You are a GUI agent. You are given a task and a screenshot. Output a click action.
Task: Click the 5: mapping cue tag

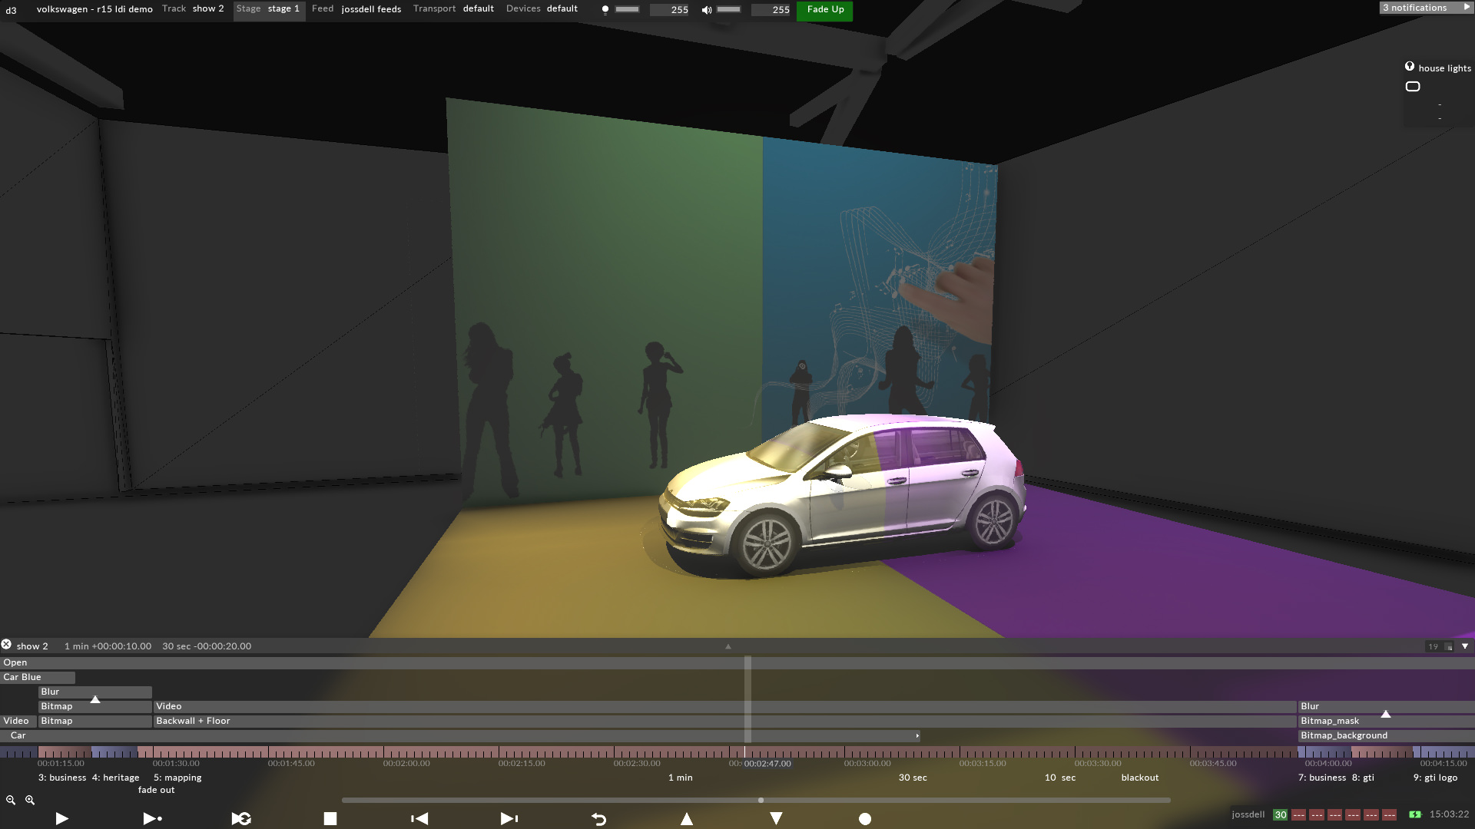click(177, 778)
